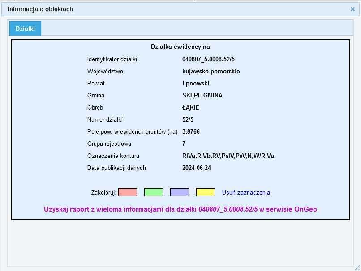Select area value 3.8766
Screen dimensions: 361x271
191,132
